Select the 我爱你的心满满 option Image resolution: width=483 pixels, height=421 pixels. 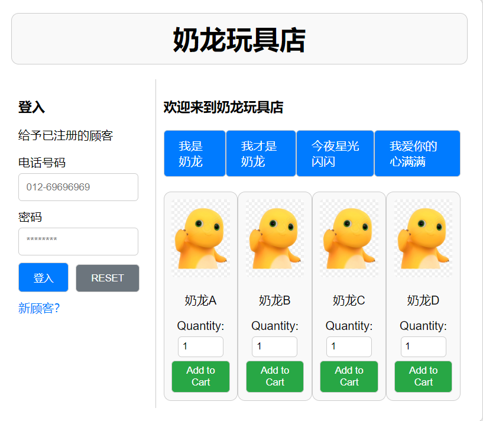pyautogui.click(x=417, y=153)
